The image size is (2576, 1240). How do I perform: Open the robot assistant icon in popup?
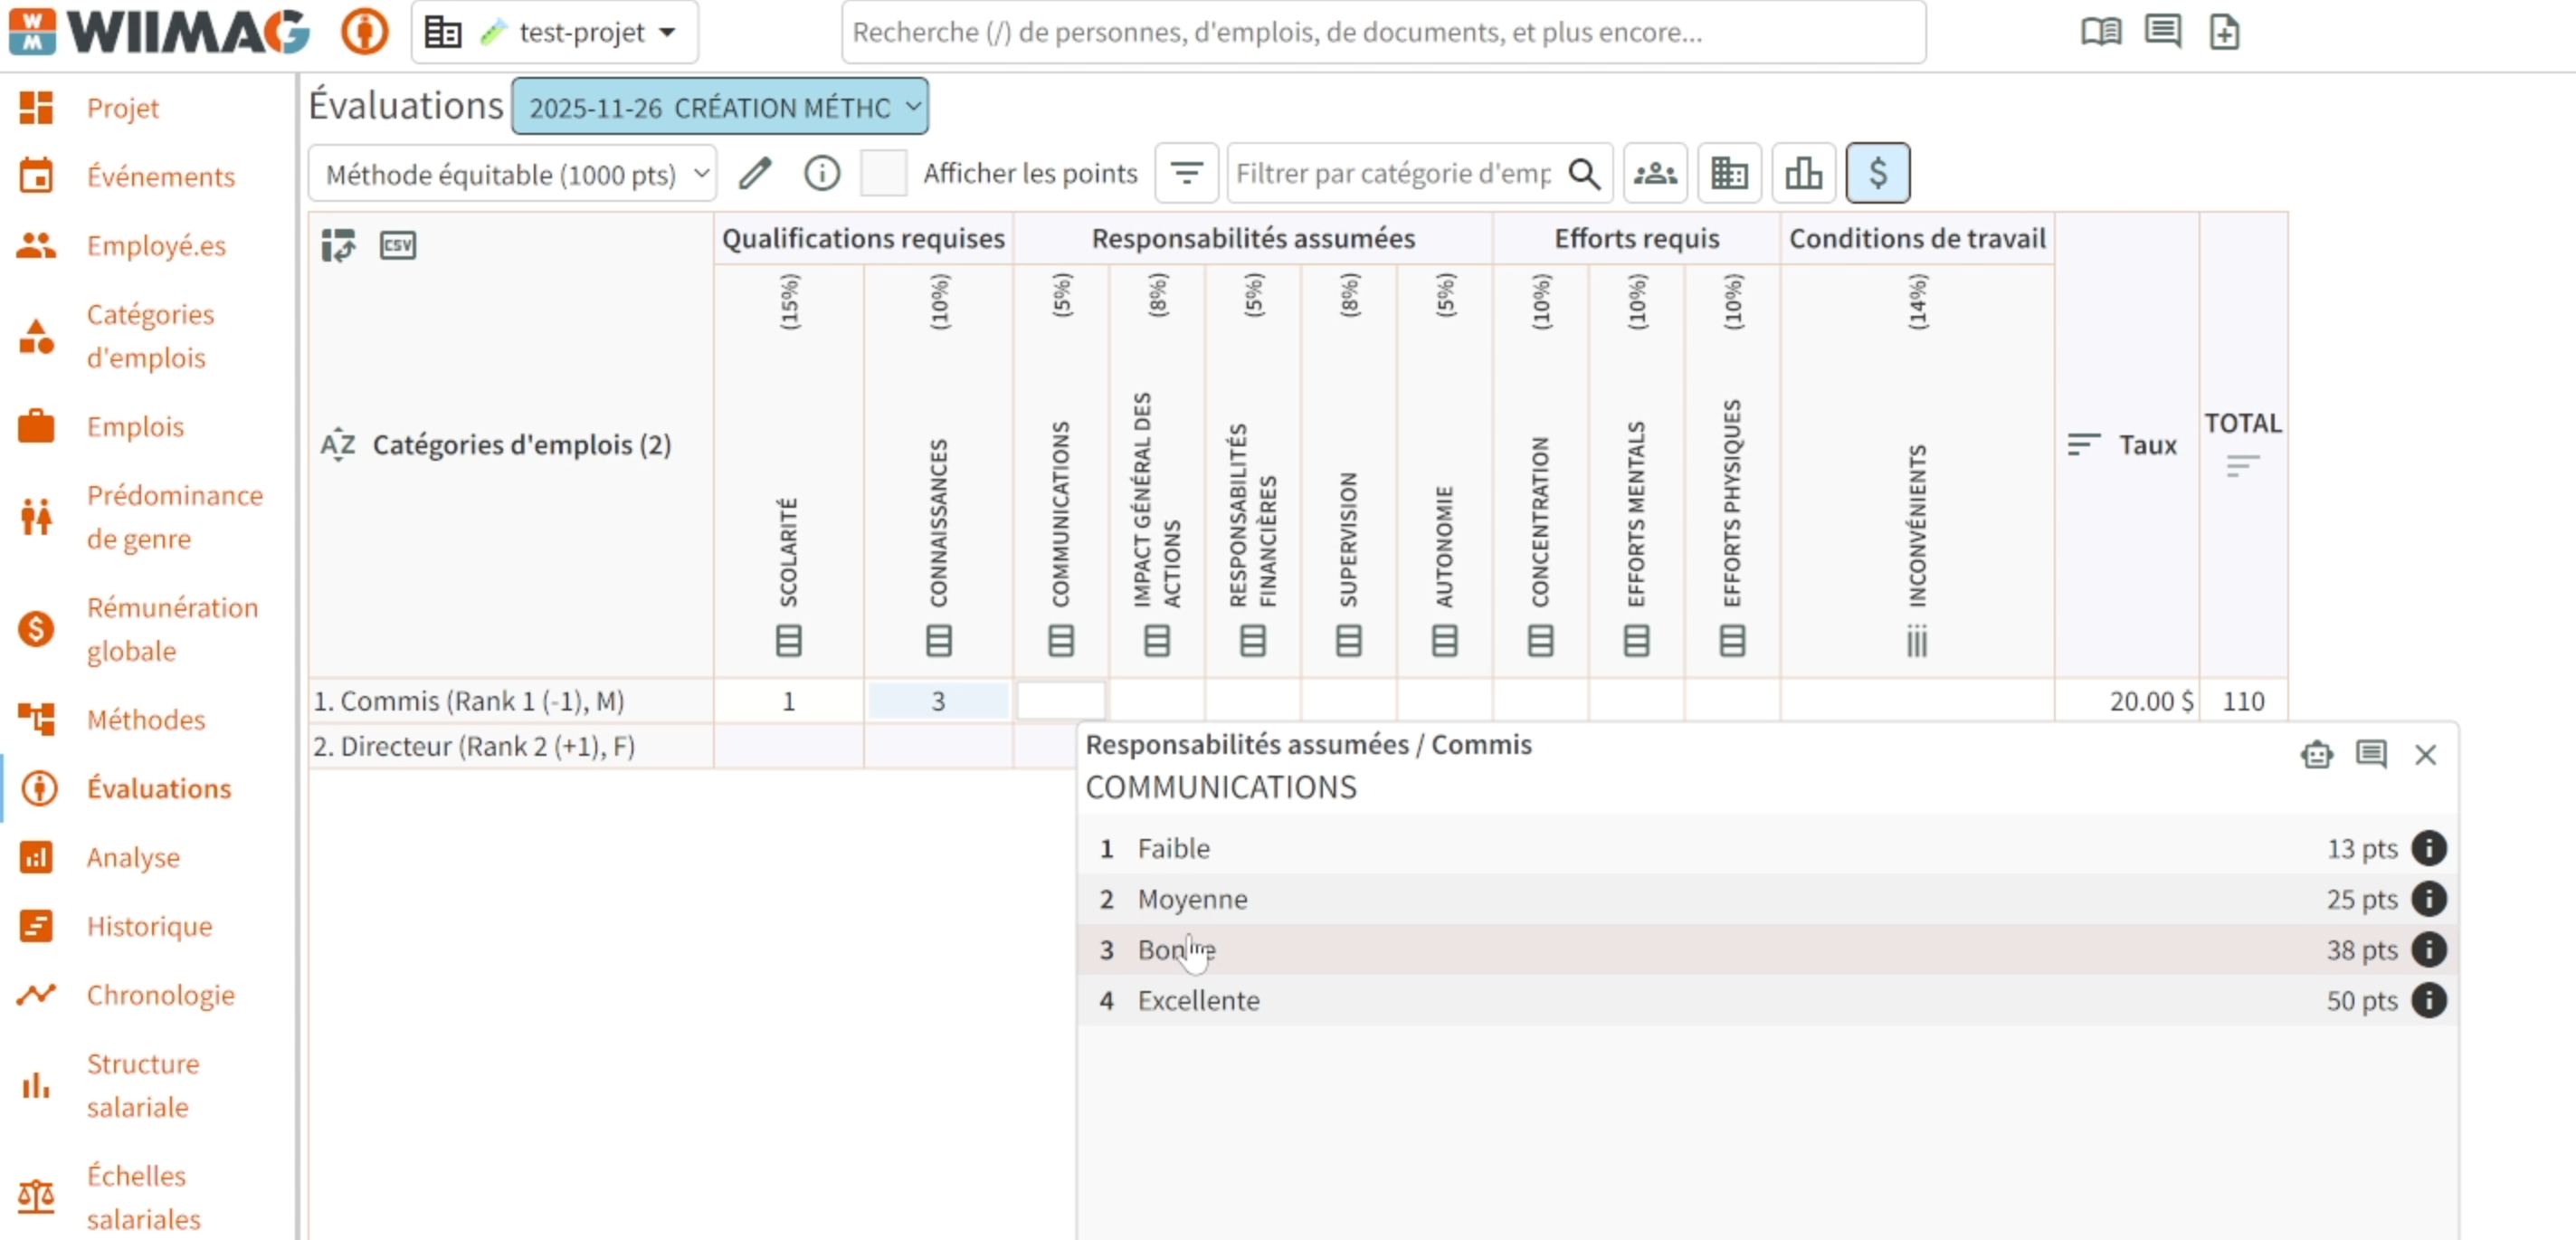[2316, 754]
